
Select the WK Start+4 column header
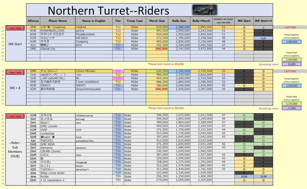pos(263,21)
